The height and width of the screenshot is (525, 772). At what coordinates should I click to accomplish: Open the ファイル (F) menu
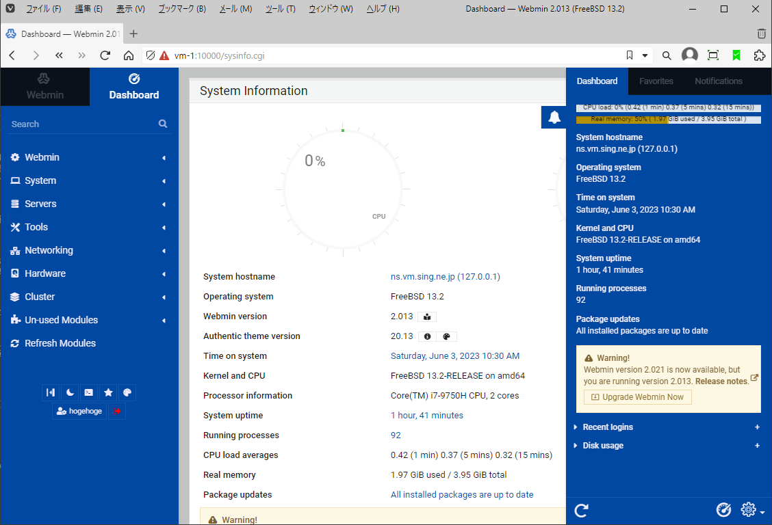tap(44, 9)
